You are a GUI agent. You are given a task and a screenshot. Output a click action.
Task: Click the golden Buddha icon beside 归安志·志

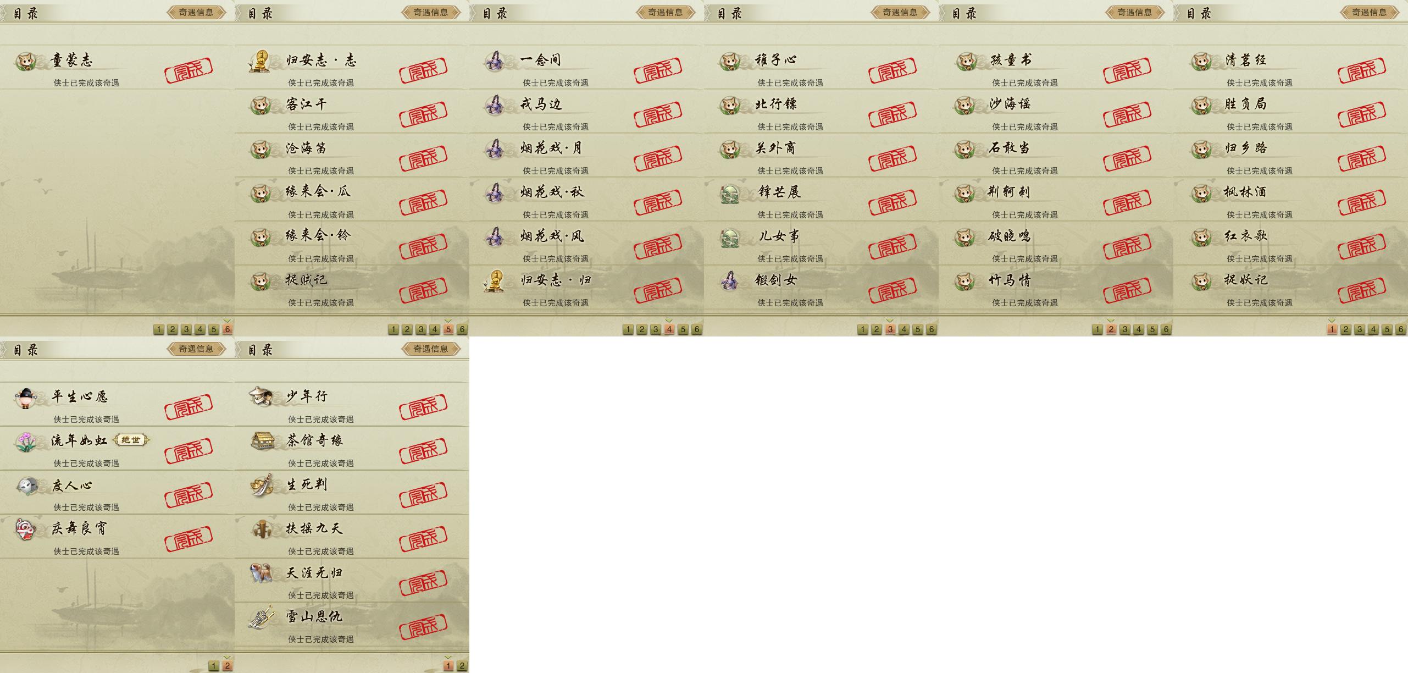pyautogui.click(x=261, y=61)
